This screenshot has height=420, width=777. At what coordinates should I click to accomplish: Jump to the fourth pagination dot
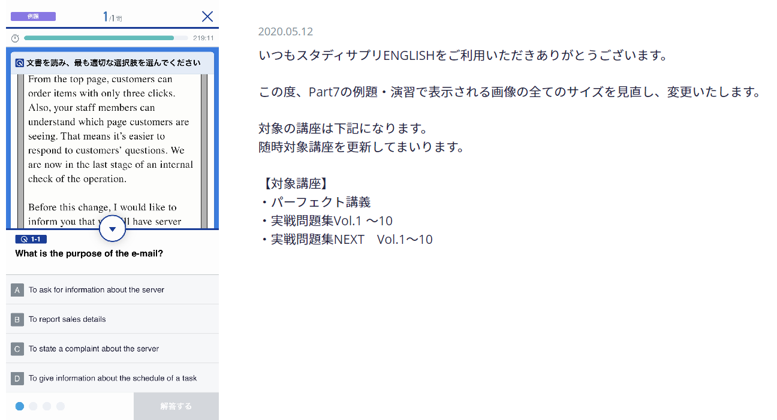[61, 406]
